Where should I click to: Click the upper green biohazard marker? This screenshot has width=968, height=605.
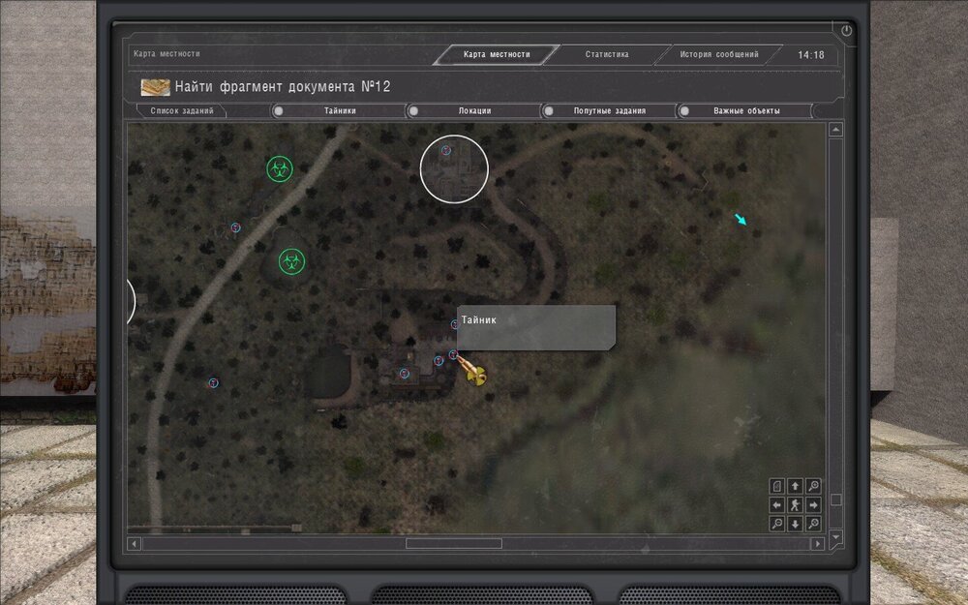280,168
